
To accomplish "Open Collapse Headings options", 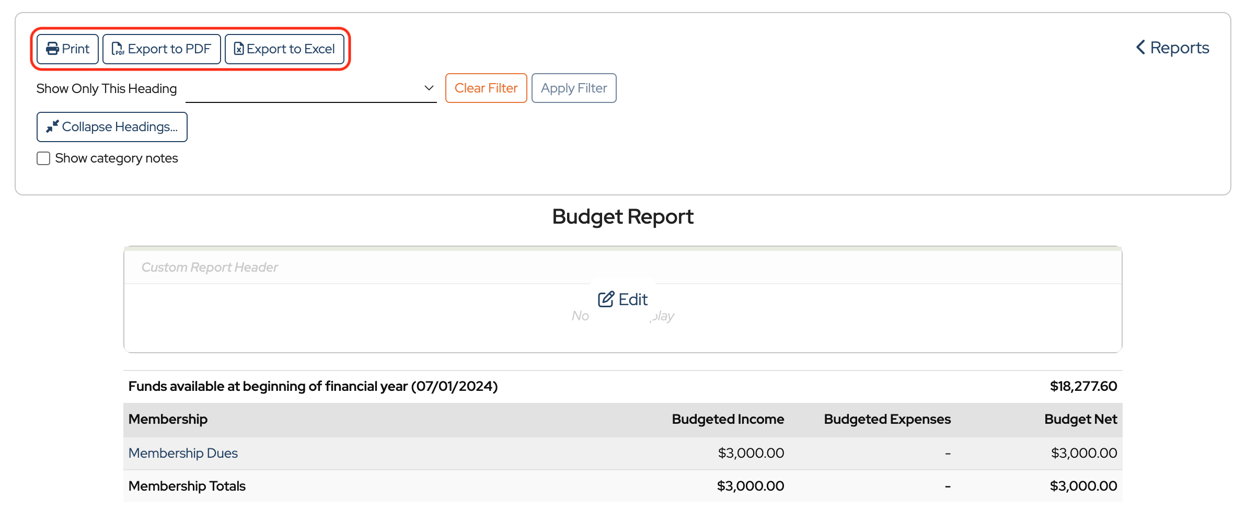I will click(112, 127).
